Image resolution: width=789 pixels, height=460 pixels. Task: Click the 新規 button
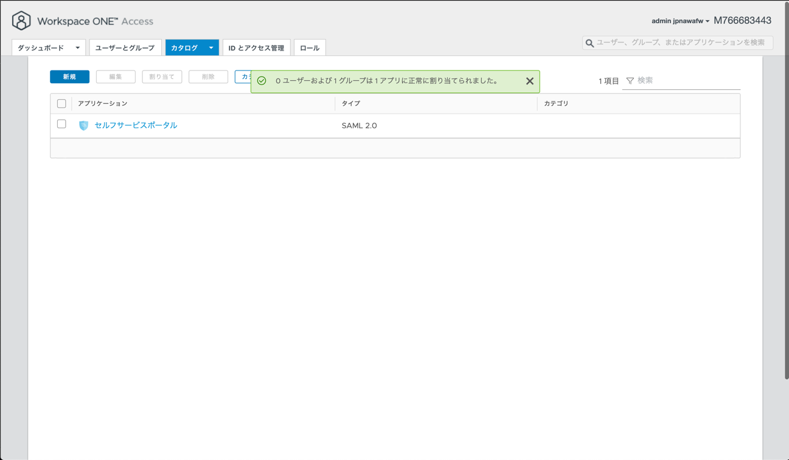coord(69,77)
